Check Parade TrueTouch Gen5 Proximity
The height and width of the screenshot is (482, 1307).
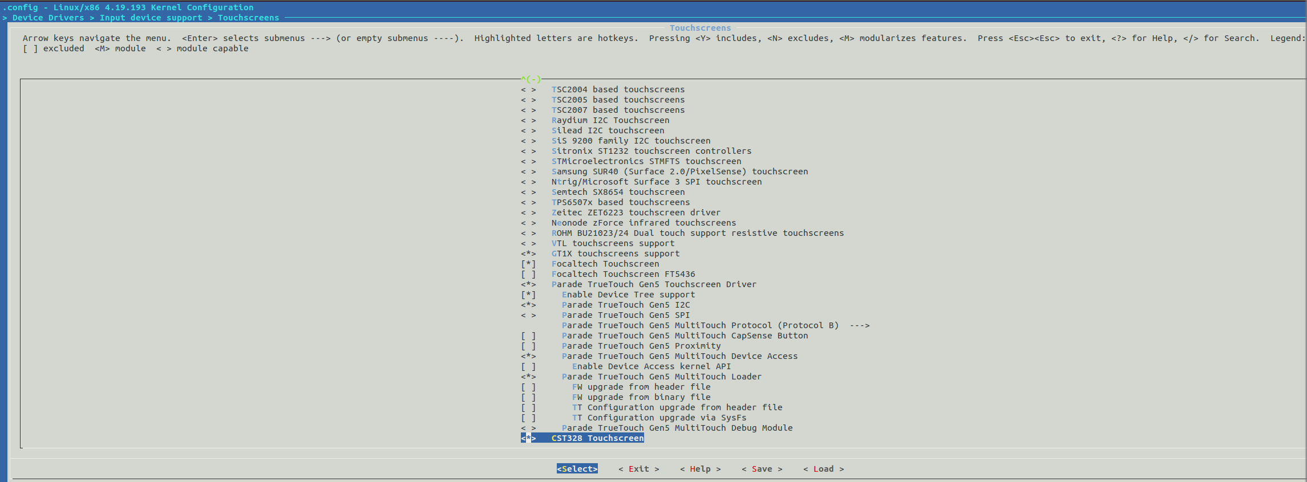coord(528,346)
